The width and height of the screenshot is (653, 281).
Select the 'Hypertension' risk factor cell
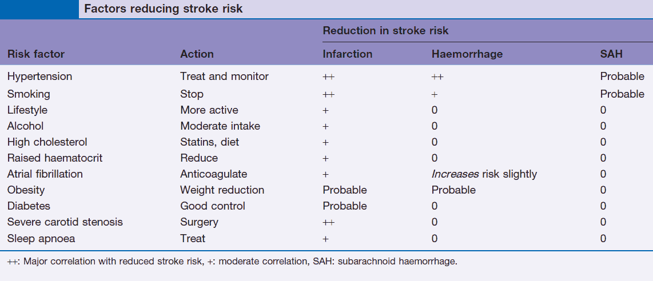(39, 76)
